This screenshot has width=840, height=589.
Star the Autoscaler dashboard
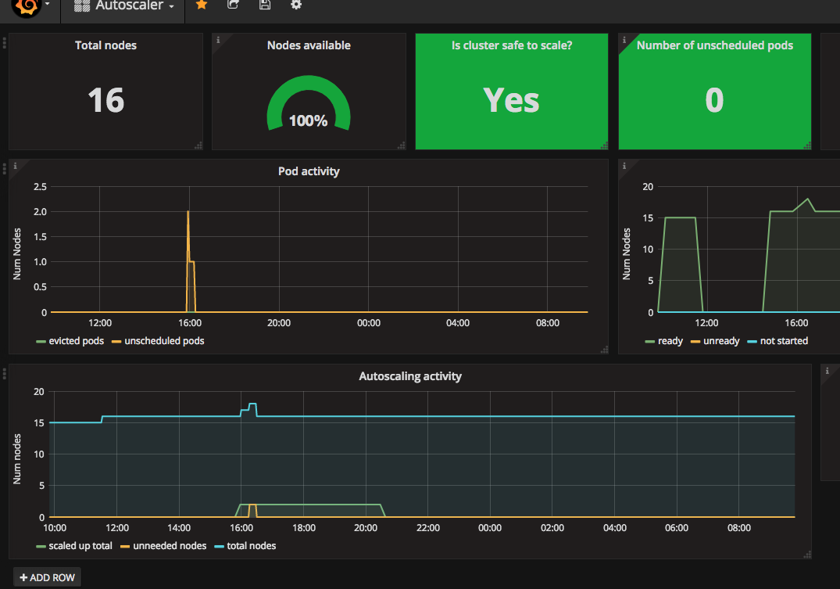202,5
